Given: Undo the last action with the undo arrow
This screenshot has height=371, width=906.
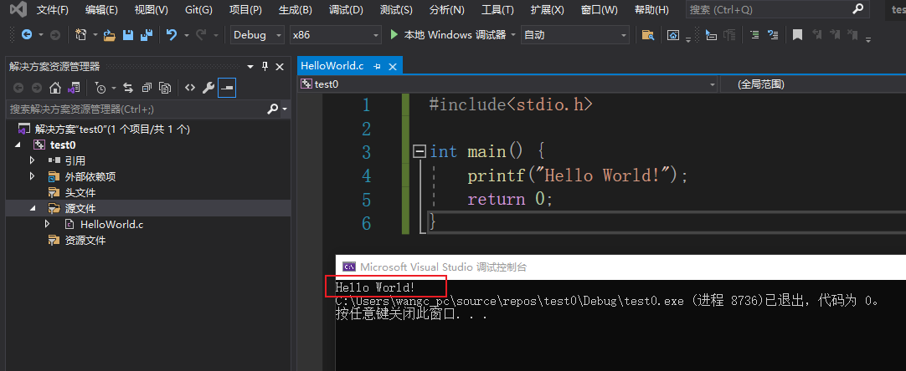Looking at the screenshot, I should (172, 34).
